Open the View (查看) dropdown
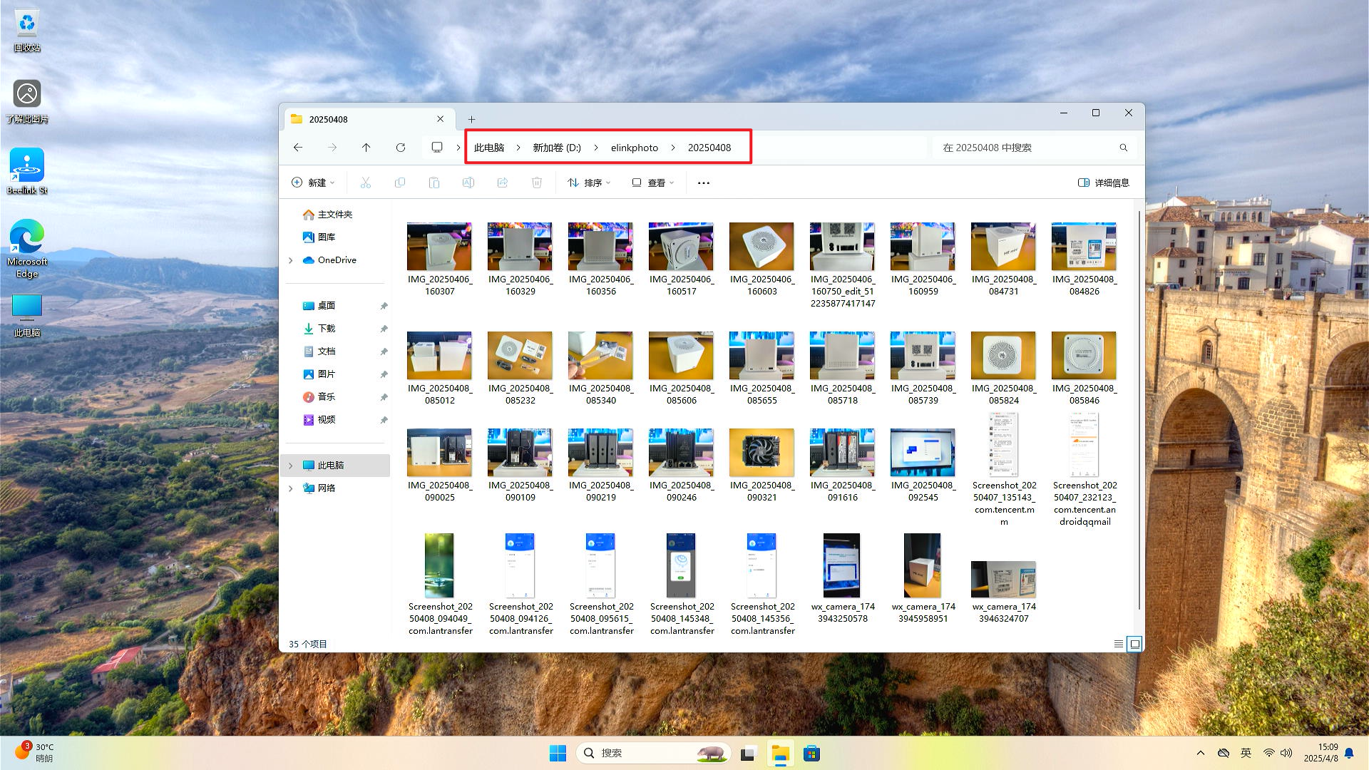Viewport: 1369px width, 770px height. tap(652, 183)
